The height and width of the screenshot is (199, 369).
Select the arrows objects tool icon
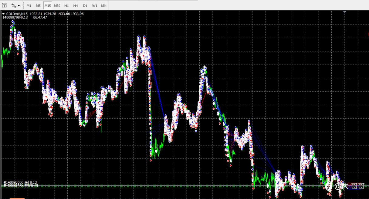tap(14, 5)
